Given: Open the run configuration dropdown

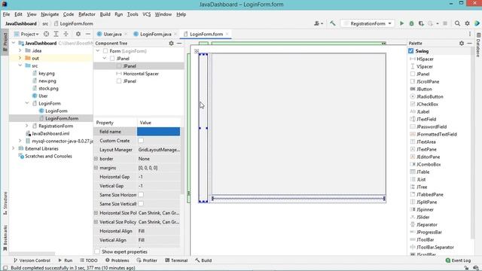Looking at the screenshot, I should pos(368,23).
